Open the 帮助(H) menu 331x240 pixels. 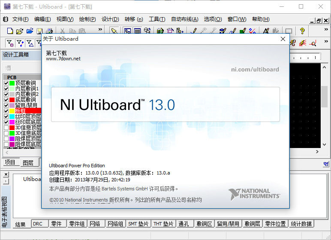[x=261, y=19]
